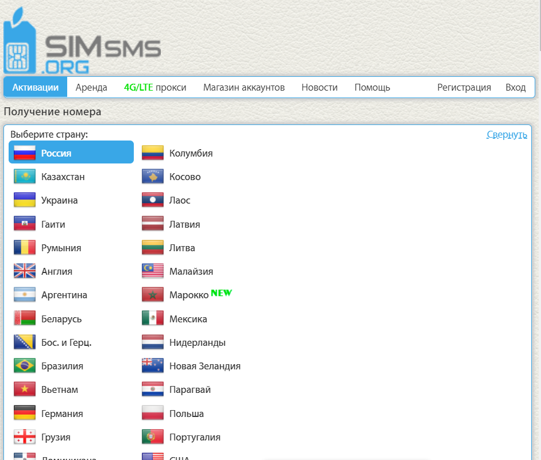Viewport: 541px width, 460px height.
Task: Go to Магазин аккаунтов
Action: (244, 88)
